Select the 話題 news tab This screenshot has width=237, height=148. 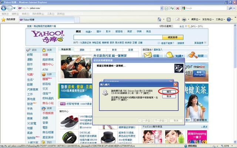[x=131, y=50]
